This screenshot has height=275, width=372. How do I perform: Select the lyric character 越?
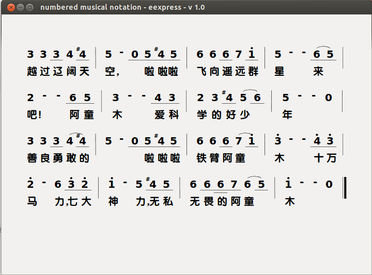32,71
